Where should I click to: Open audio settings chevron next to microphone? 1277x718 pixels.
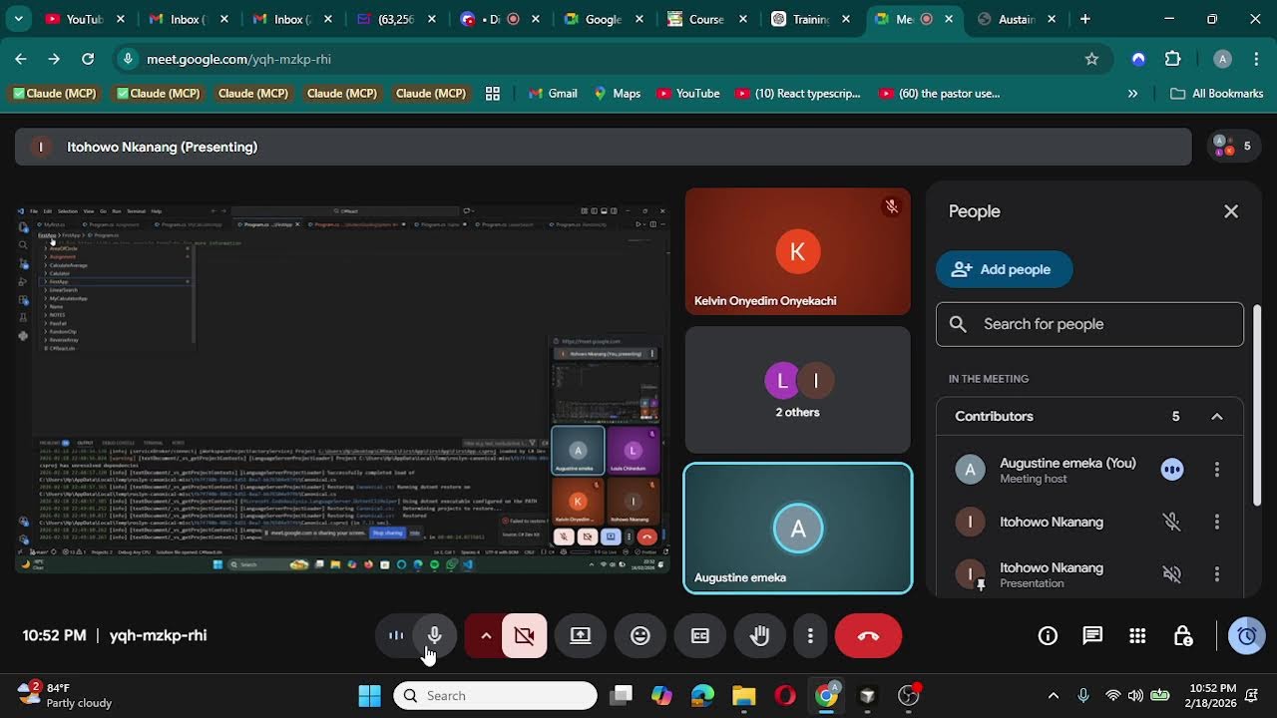tap(486, 635)
